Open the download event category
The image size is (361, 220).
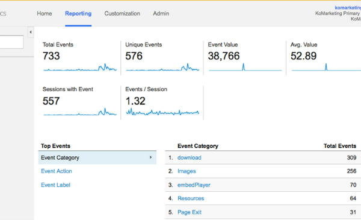pos(190,157)
